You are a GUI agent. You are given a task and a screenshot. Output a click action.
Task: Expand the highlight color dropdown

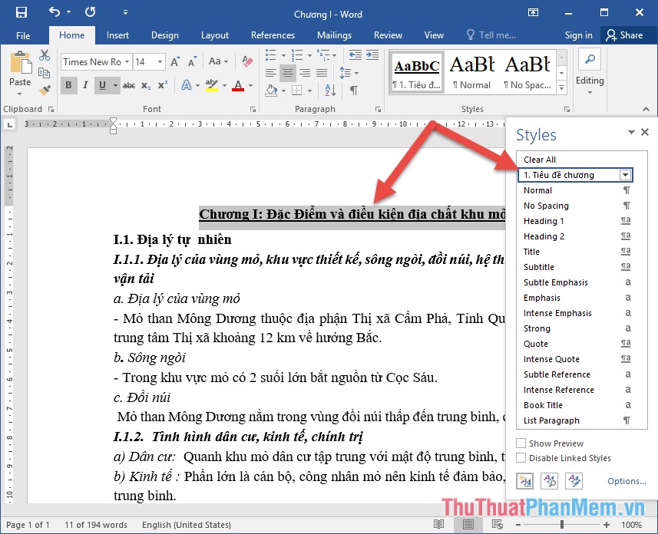[224, 84]
